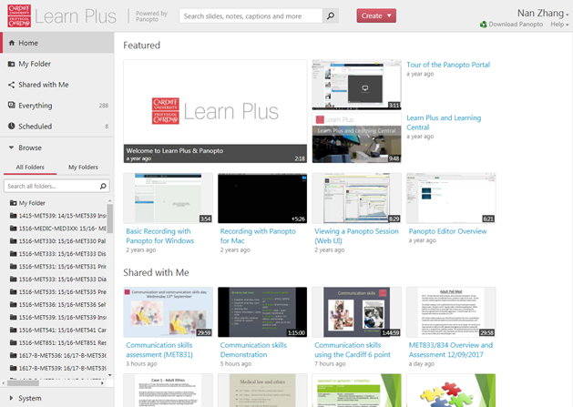Click folder icon for 1516-MET333
Viewport: 573px width, 407px height.
[13, 253]
